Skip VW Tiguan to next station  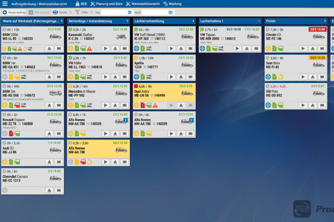256,48
